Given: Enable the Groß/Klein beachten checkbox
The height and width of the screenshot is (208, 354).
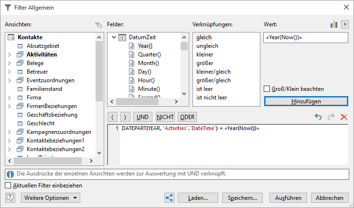Looking at the screenshot, I should click(x=268, y=89).
